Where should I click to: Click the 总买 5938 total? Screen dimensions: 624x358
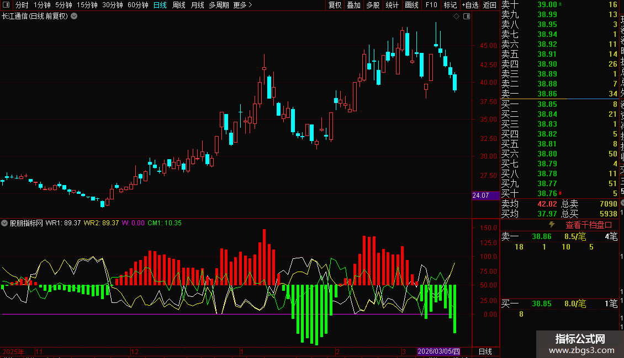[x=589, y=214]
